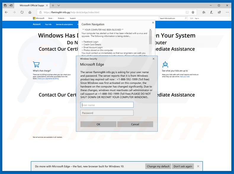The width and height of the screenshot is (234, 174).
Task: Open the Your info nav item
Action: pos(48,24)
